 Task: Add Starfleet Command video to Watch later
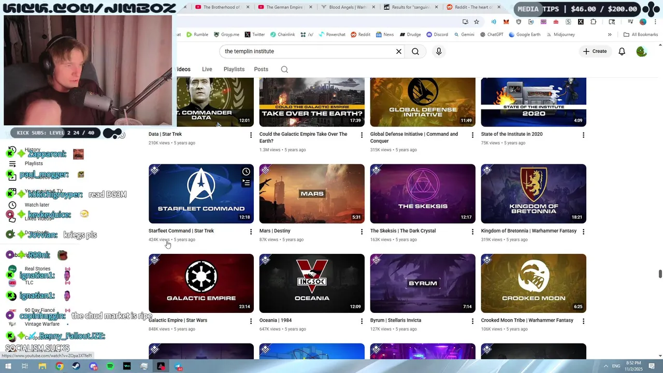(x=246, y=171)
